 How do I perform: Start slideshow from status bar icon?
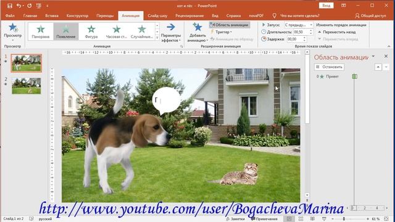click(324, 219)
